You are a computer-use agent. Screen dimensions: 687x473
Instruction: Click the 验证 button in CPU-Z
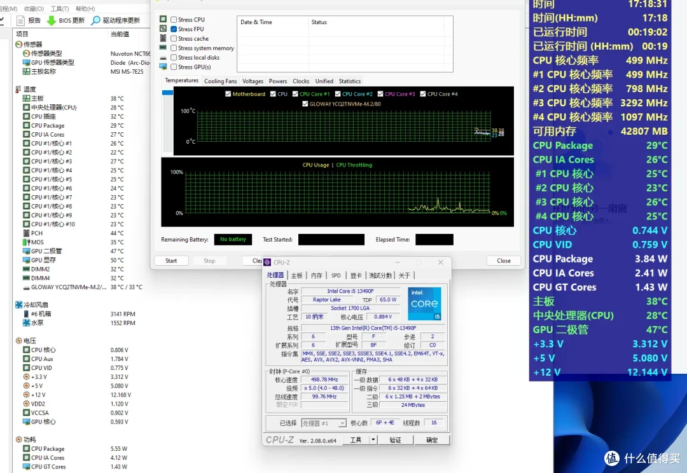click(x=396, y=440)
